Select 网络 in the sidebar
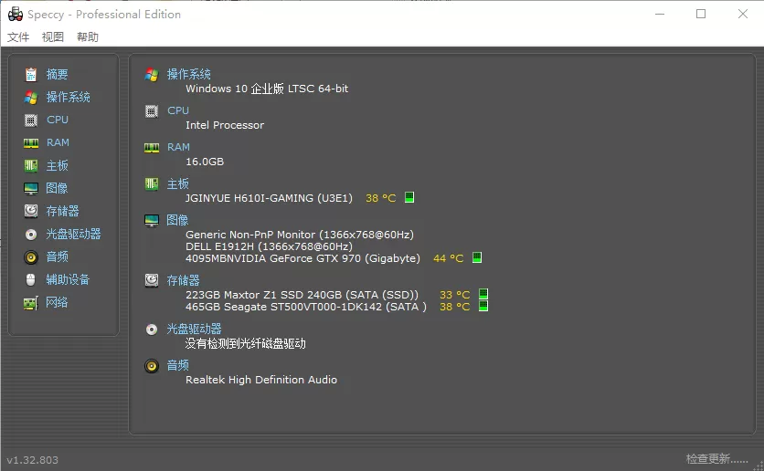 pos(57,303)
